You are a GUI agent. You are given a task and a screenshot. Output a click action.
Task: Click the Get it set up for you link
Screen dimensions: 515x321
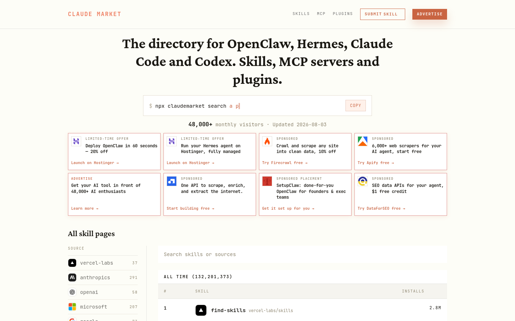pos(288,209)
